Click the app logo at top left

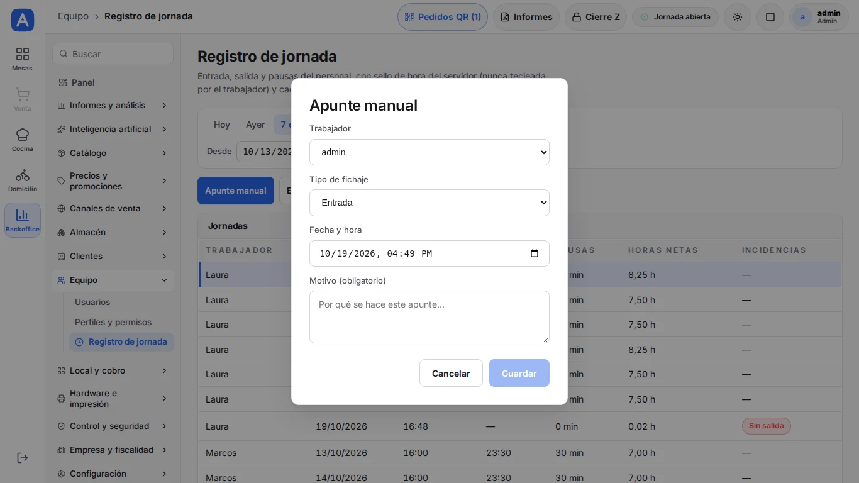coord(23,20)
